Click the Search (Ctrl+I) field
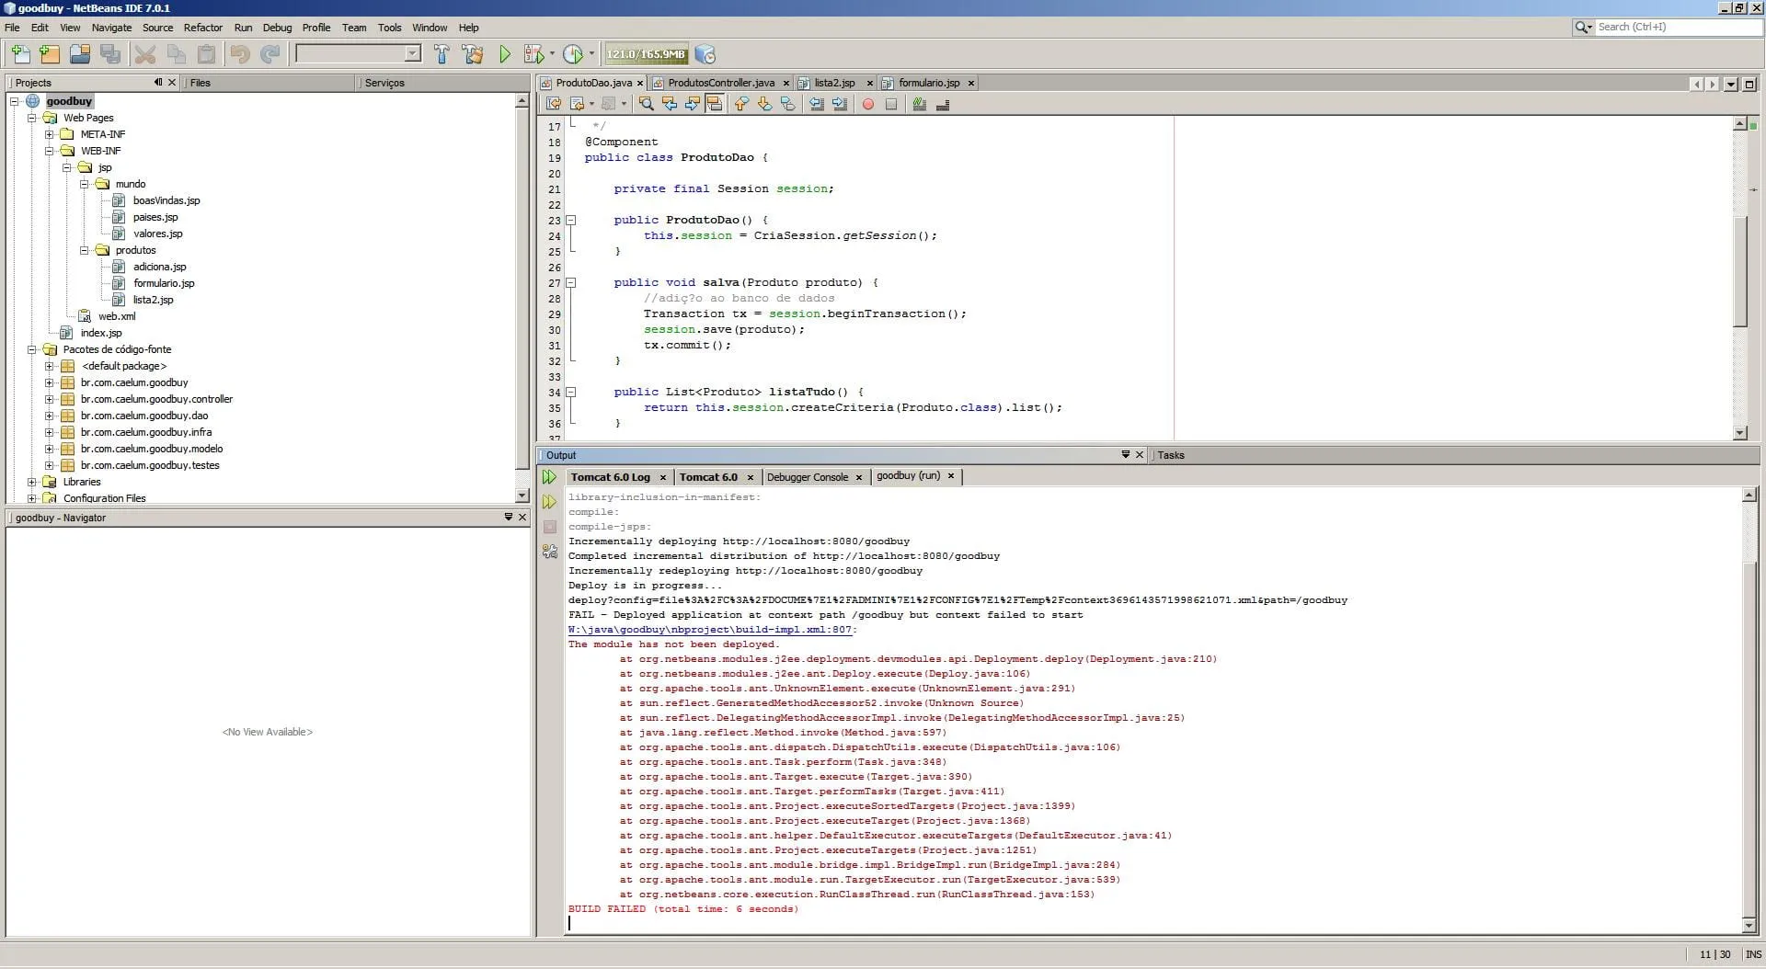This screenshot has width=1766, height=969. click(x=1676, y=27)
